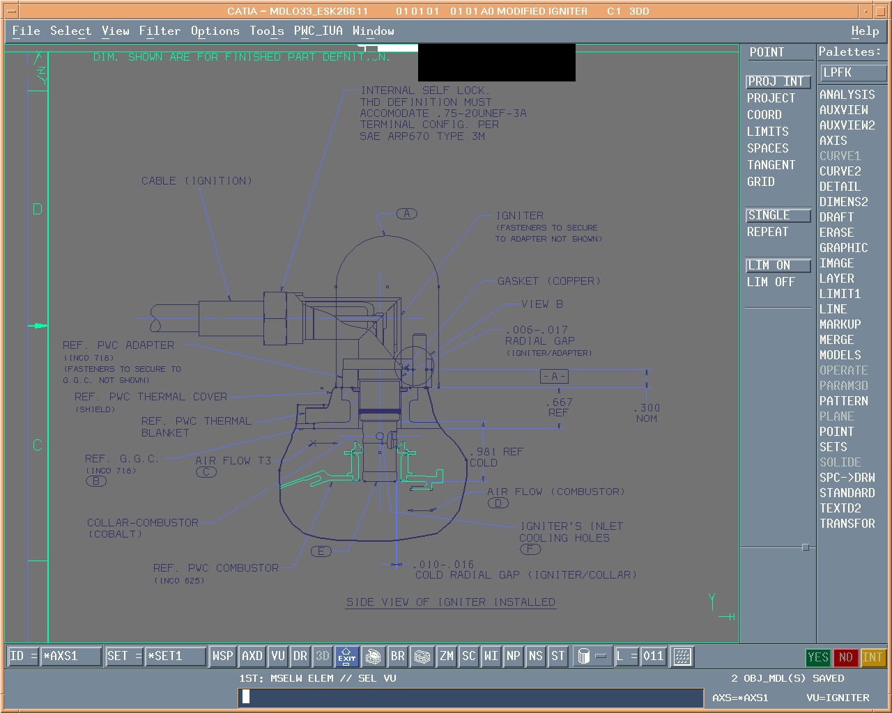Click the command input field

coord(471,697)
